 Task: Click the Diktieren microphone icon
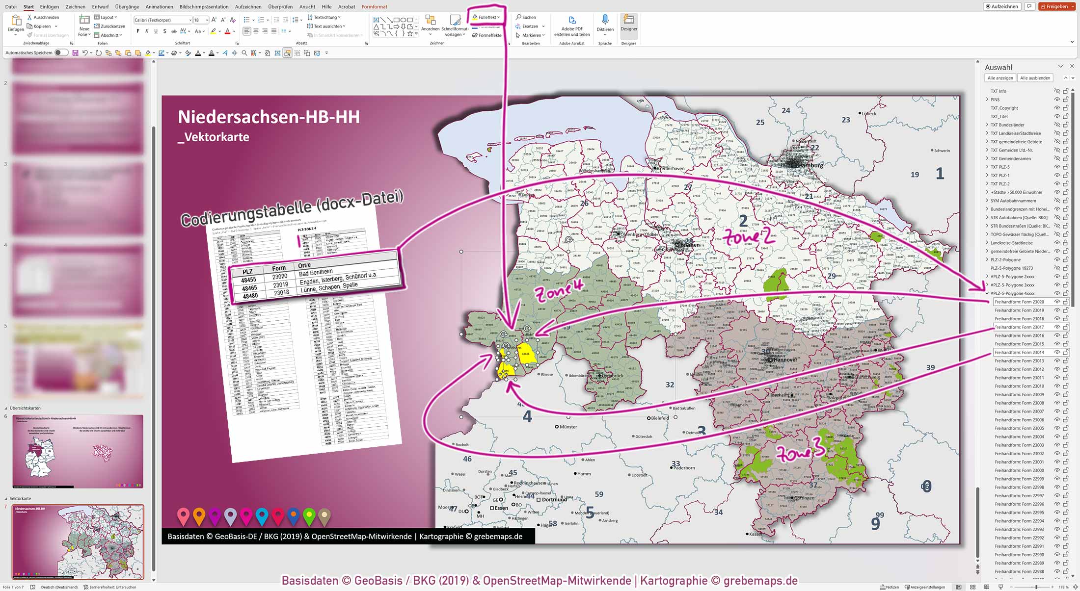(605, 19)
